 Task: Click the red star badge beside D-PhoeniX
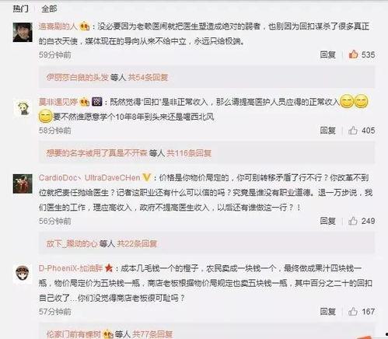coord(109,268)
